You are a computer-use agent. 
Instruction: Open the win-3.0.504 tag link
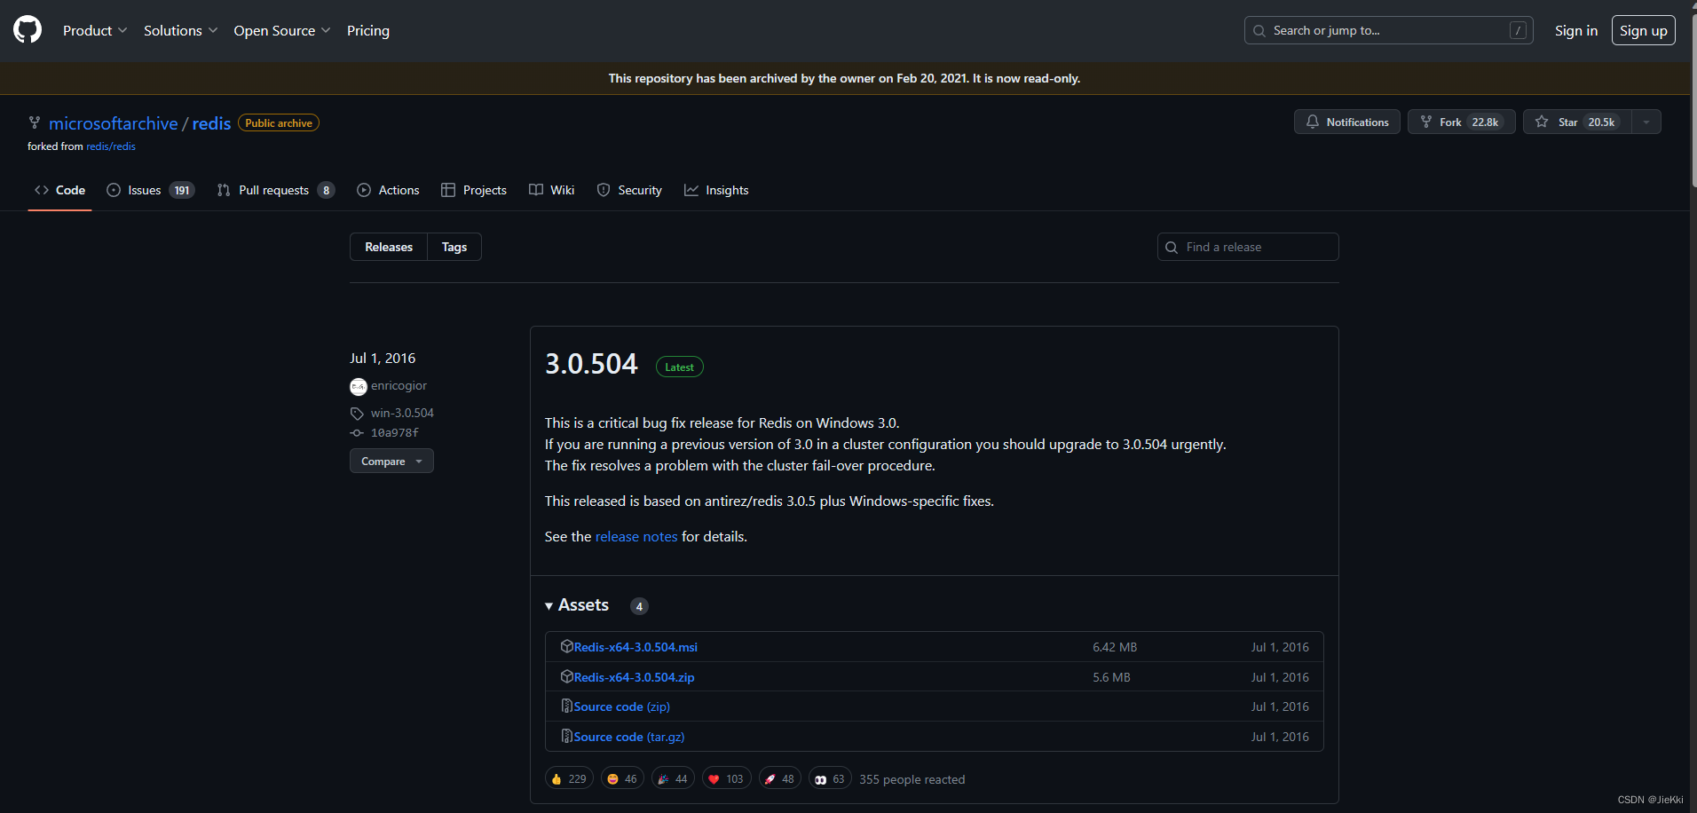pyautogui.click(x=402, y=413)
